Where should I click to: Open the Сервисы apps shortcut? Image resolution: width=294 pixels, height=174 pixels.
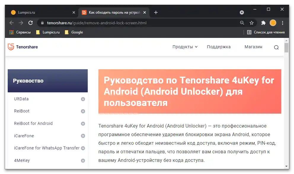click(x=20, y=32)
